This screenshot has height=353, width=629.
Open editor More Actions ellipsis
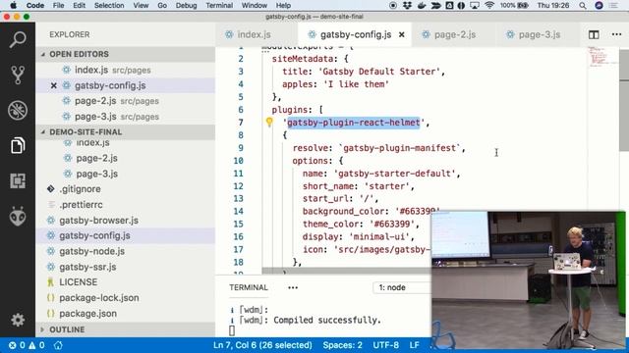[x=616, y=34]
